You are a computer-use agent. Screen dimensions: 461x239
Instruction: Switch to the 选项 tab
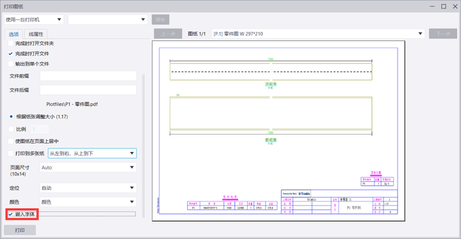13,34
